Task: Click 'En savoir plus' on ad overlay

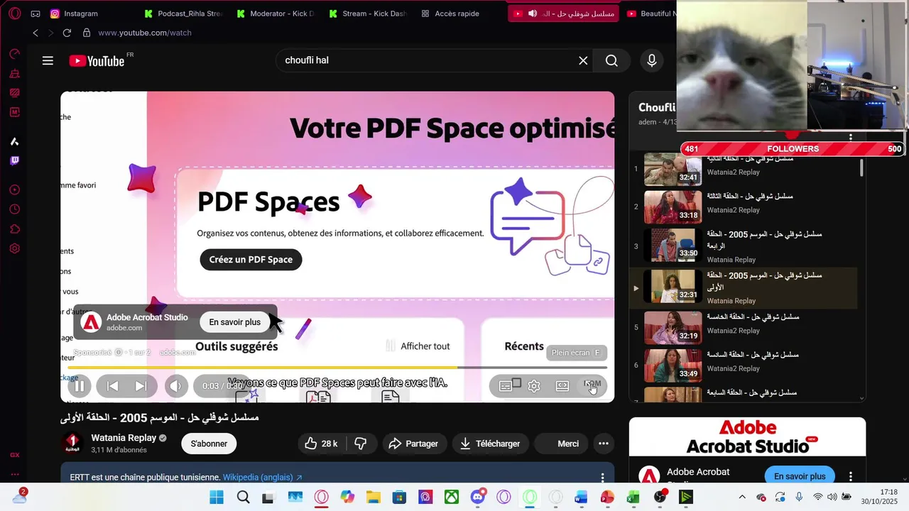Action: pos(234,322)
